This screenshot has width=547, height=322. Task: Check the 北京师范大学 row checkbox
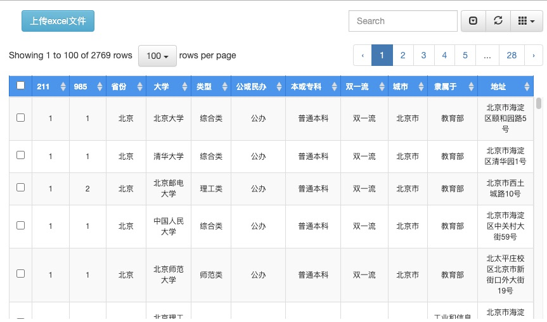pos(20,273)
